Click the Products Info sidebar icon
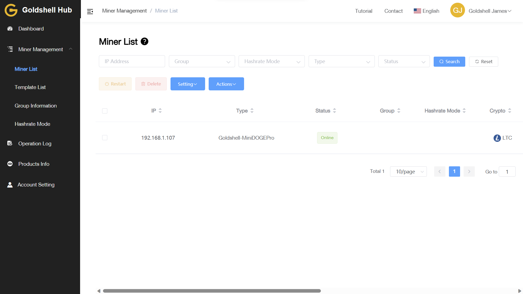This screenshot has height=294, width=523. pos(10,164)
